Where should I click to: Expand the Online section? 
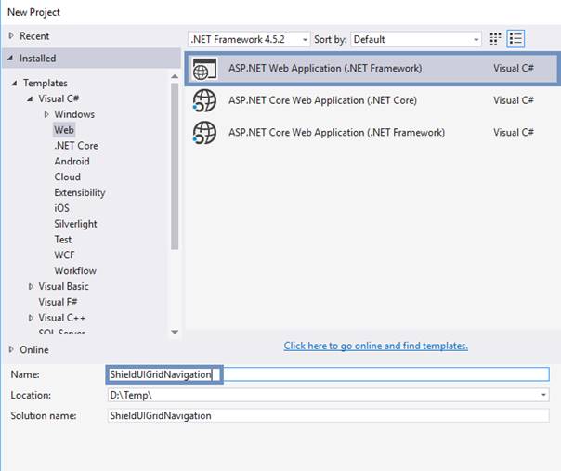(x=11, y=349)
